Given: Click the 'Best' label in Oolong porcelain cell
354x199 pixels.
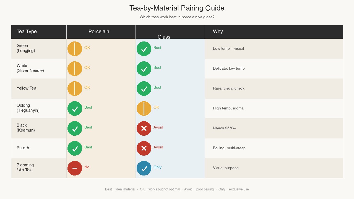Looking at the screenshot, I should pos(88,108).
